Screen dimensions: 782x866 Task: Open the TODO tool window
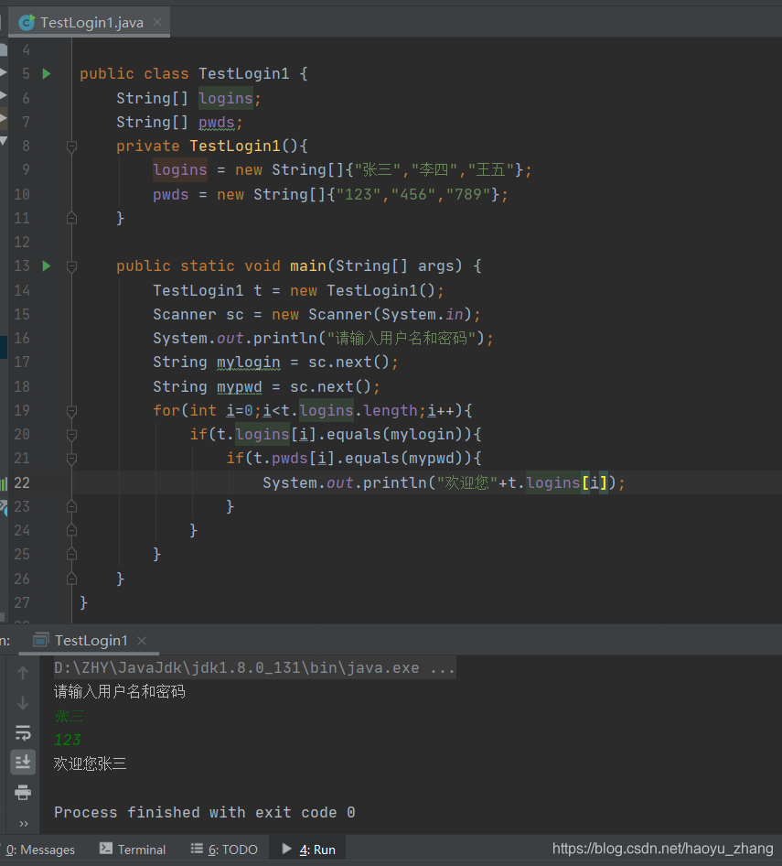224,850
